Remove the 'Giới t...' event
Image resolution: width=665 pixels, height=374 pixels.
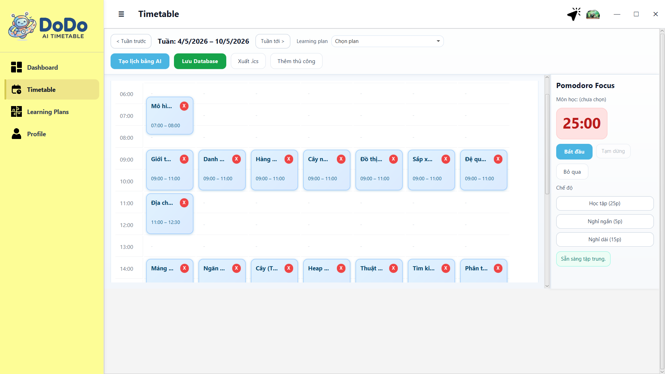tap(184, 159)
